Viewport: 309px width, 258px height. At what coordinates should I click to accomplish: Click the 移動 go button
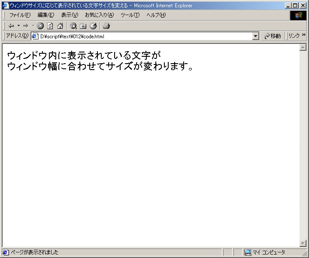pyautogui.click(x=273, y=36)
